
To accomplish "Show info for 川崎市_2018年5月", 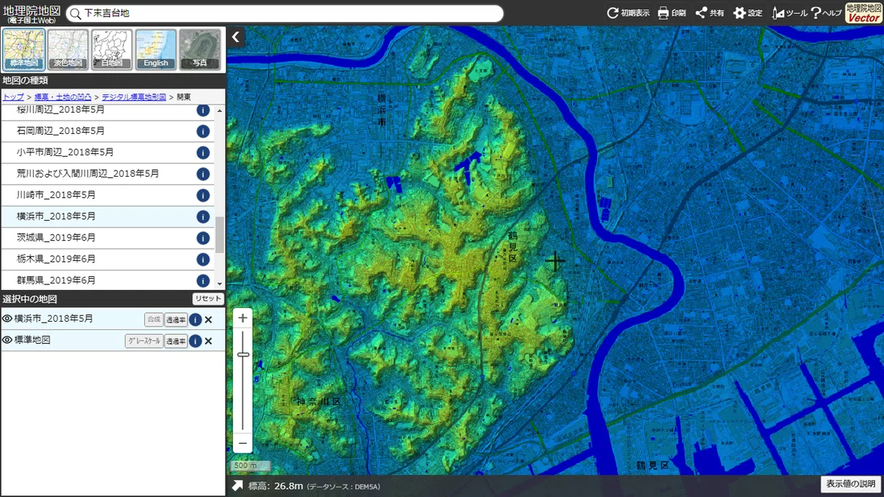I will 203,195.
